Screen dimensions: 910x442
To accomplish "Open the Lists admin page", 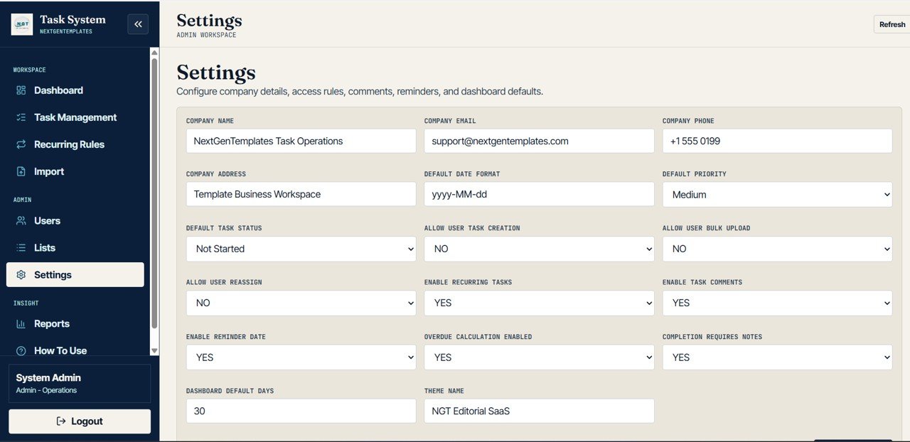I will 75,247.
